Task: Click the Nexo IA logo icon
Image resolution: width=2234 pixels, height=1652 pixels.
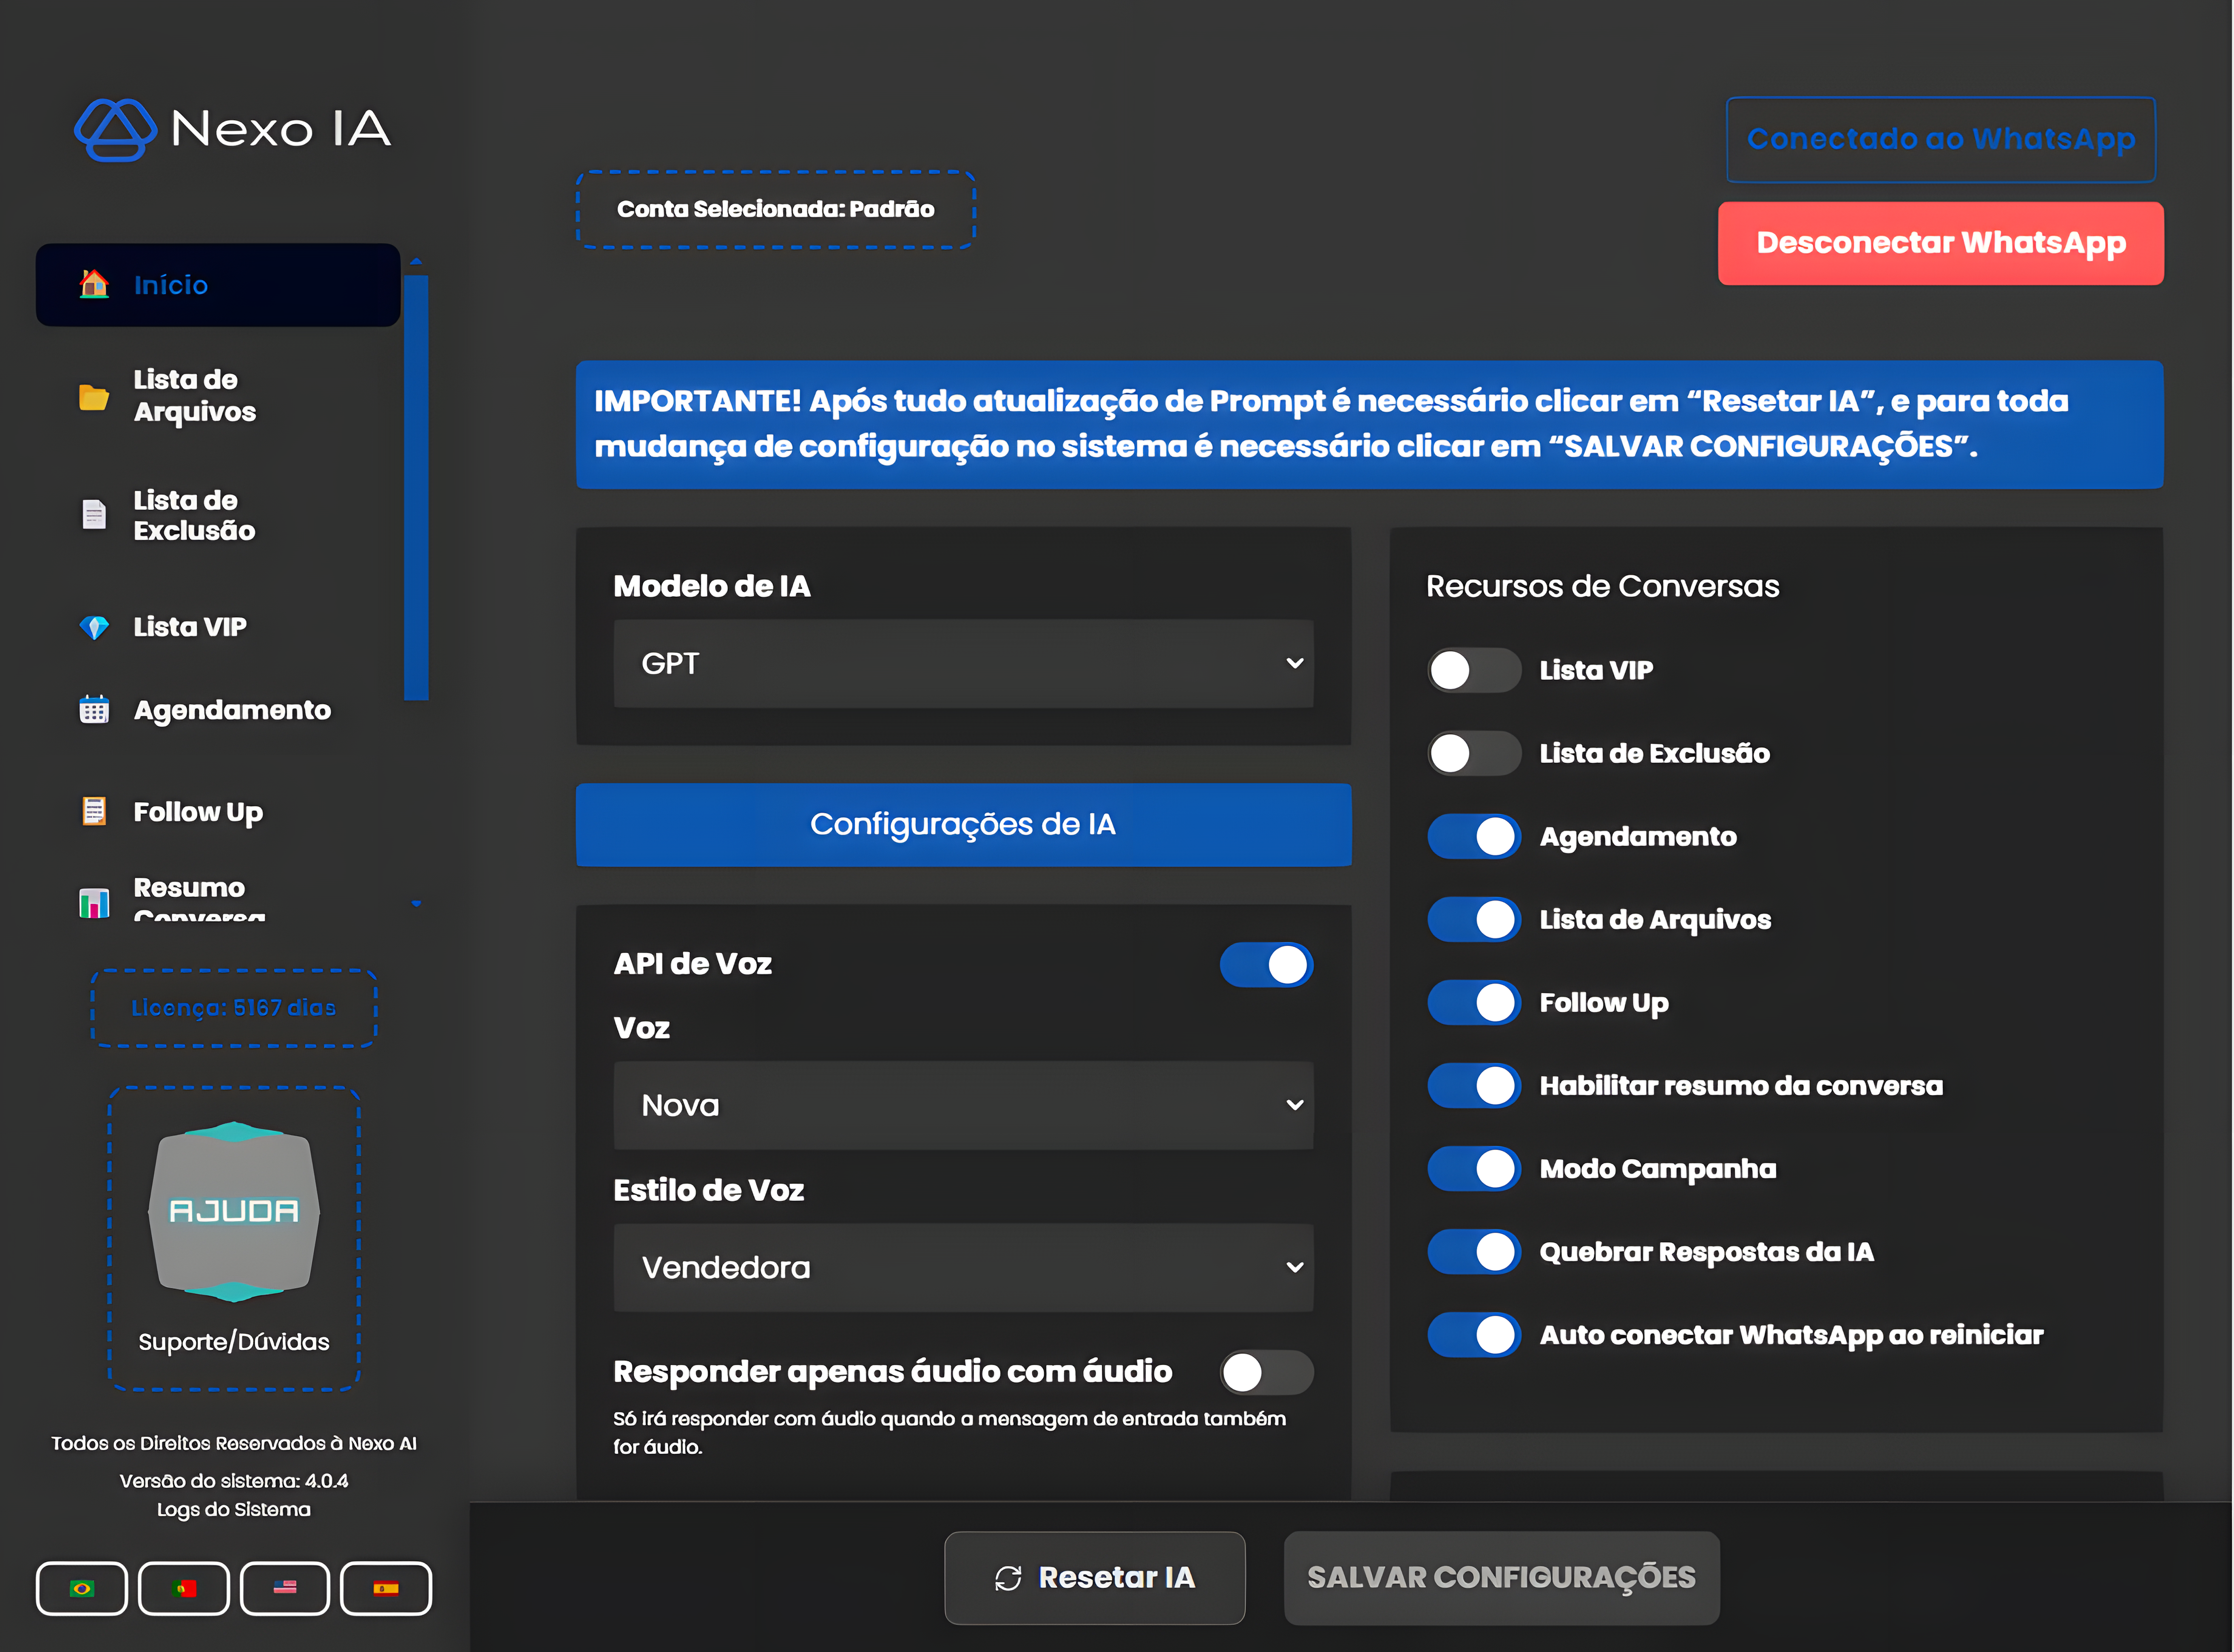Action: [115, 129]
